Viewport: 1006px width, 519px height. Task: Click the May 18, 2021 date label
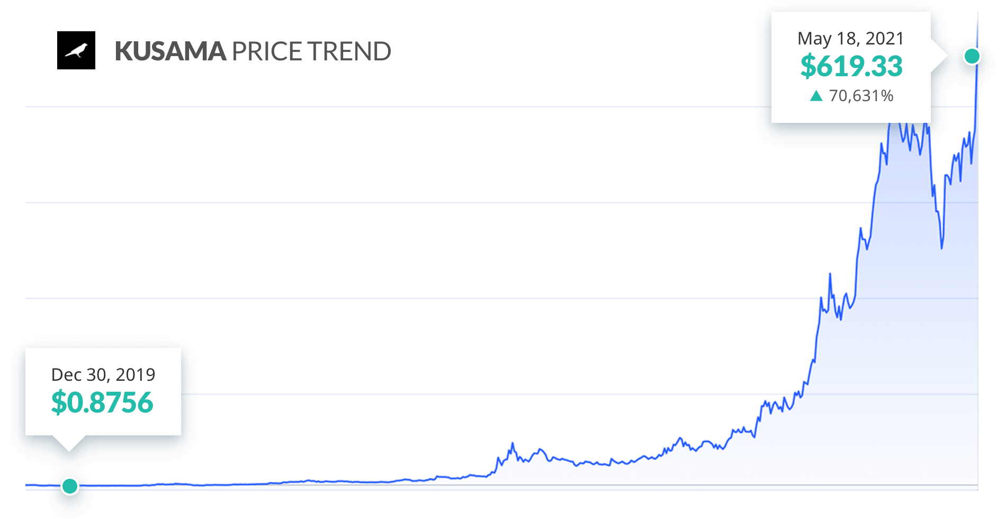tap(851, 39)
